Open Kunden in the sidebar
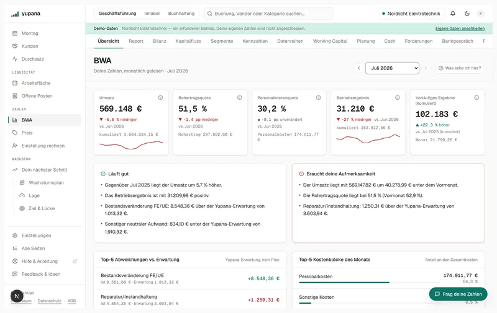The width and height of the screenshot is (497, 313). [x=45, y=46]
